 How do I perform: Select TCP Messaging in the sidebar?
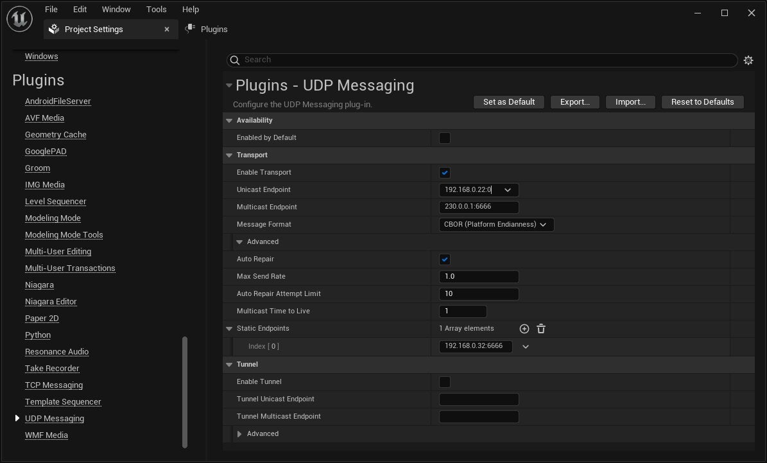tap(54, 385)
